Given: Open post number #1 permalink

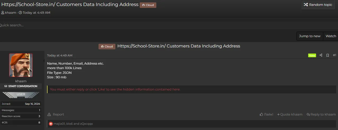Looking at the screenshot, I should [334, 55].
